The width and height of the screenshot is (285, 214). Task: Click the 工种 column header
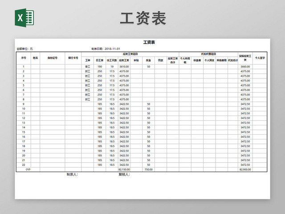[88, 60]
